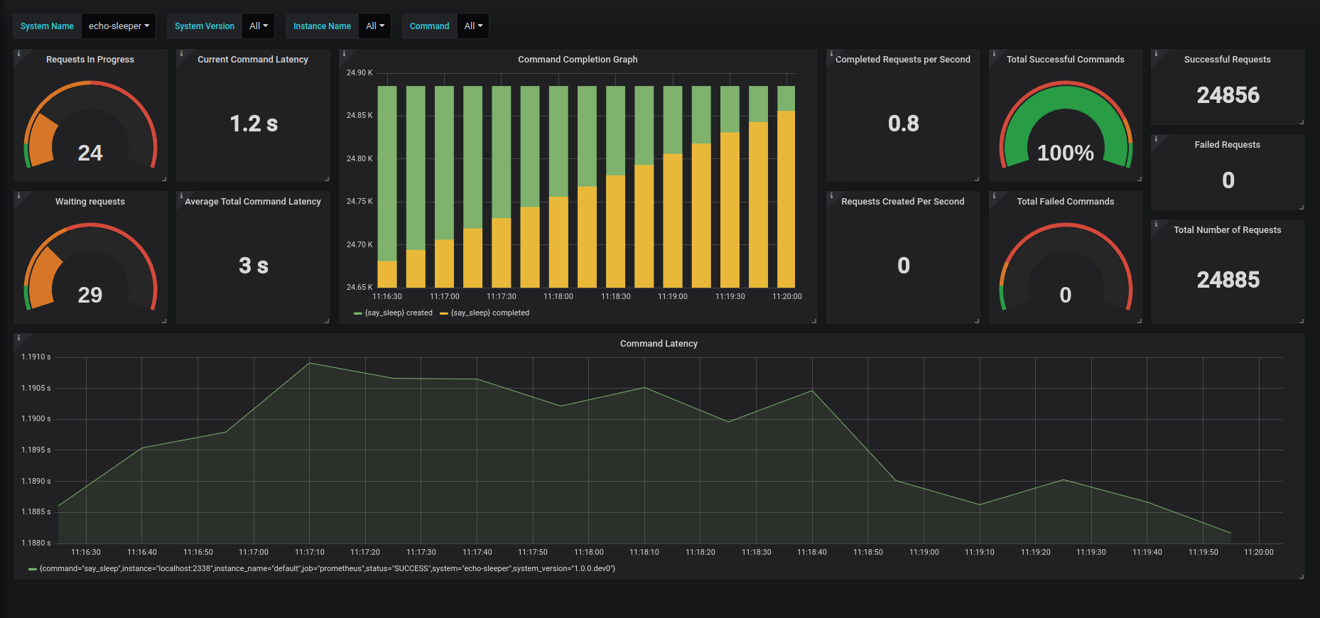
Task: Open the Total Successful Commands title menu
Action: [1066, 60]
